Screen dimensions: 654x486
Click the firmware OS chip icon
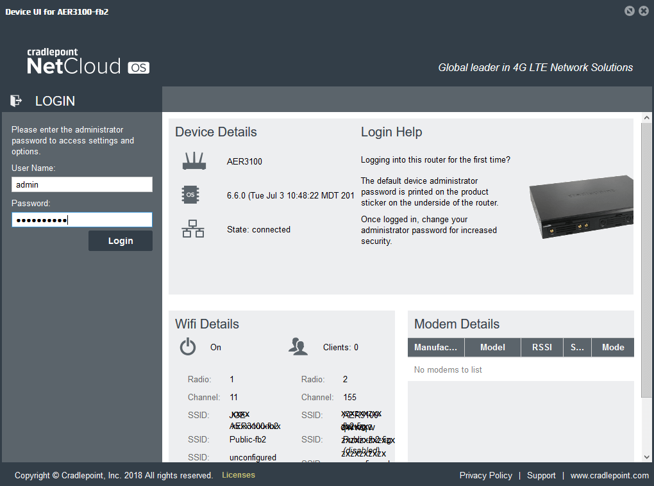tap(190, 195)
